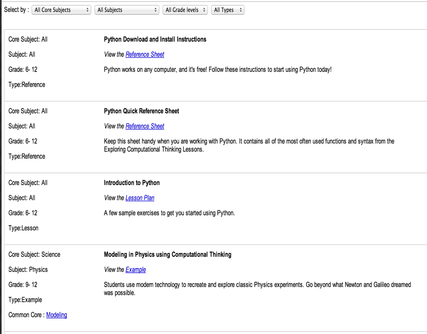
Task: Click the 'Python Quick Reference Sheet' title
Action: pos(141,111)
